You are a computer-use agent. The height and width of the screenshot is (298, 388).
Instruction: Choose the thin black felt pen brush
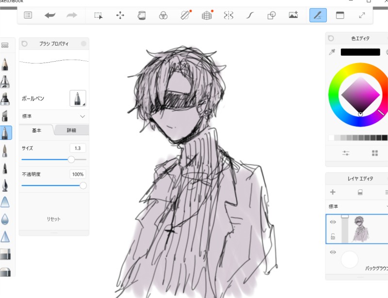pos(5,168)
